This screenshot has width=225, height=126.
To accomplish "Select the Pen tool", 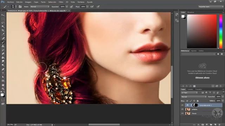I will [3, 69].
